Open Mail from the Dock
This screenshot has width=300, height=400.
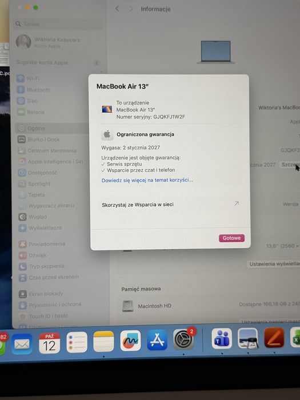point(22,344)
